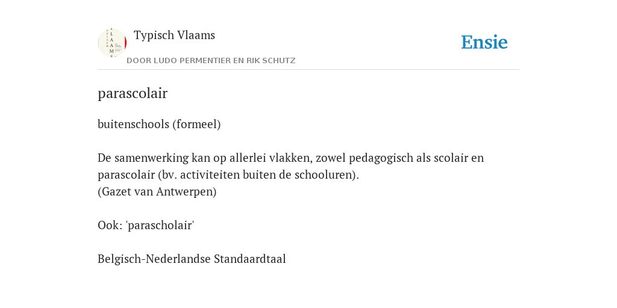Click the Ludo Permentier en Rik Schutz byline

211,61
